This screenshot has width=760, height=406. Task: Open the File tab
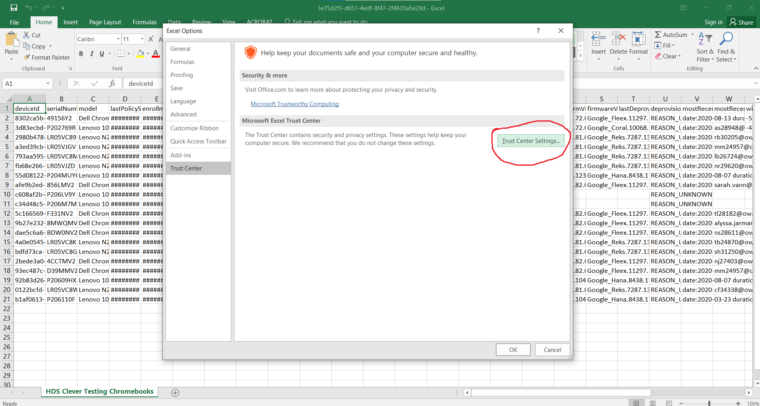(14, 22)
